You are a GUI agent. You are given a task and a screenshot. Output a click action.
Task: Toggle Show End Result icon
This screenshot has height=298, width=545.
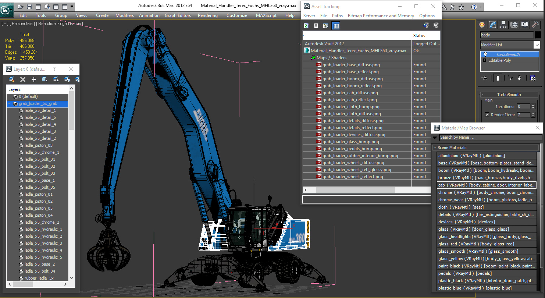498,78
